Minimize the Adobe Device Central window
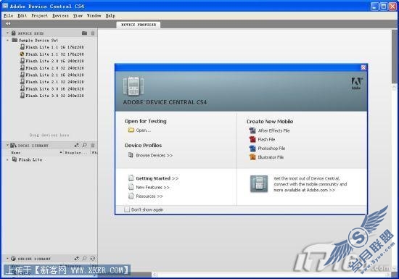 [374, 6]
